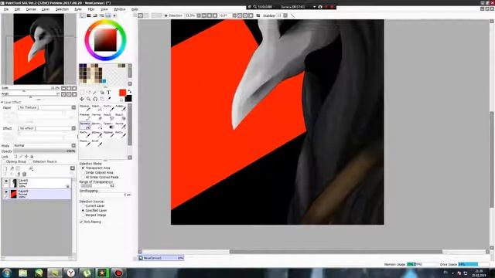Select the Move tool

coord(82,99)
